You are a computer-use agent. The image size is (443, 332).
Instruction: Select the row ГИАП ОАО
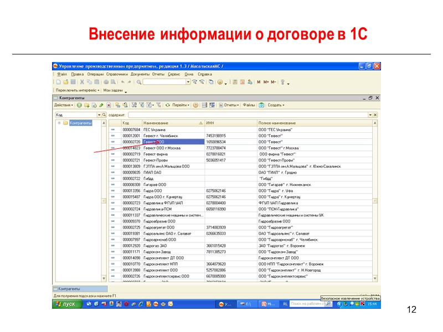click(240, 172)
